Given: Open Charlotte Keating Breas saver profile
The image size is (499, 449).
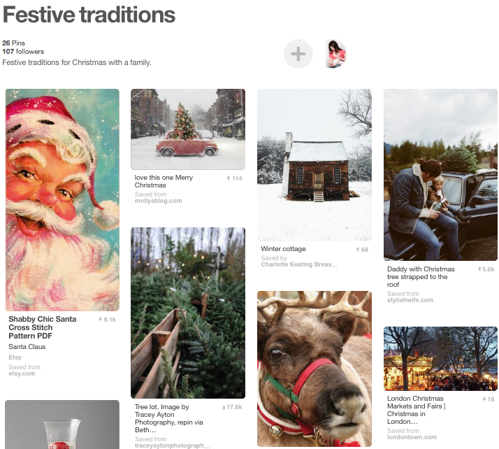Looking at the screenshot, I should [x=299, y=264].
